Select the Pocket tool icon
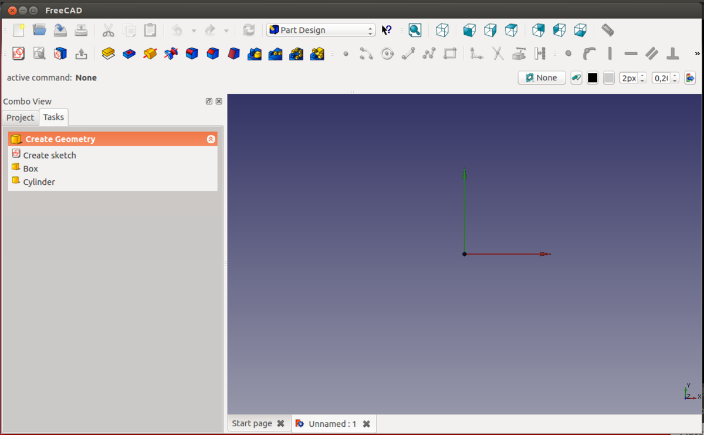The height and width of the screenshot is (435, 704). click(x=129, y=54)
